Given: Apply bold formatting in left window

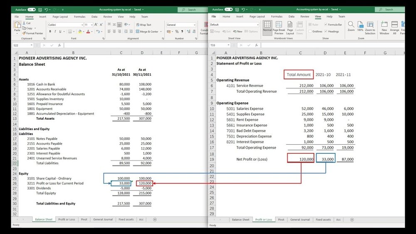Looking at the screenshot, I should [x=50, y=31].
